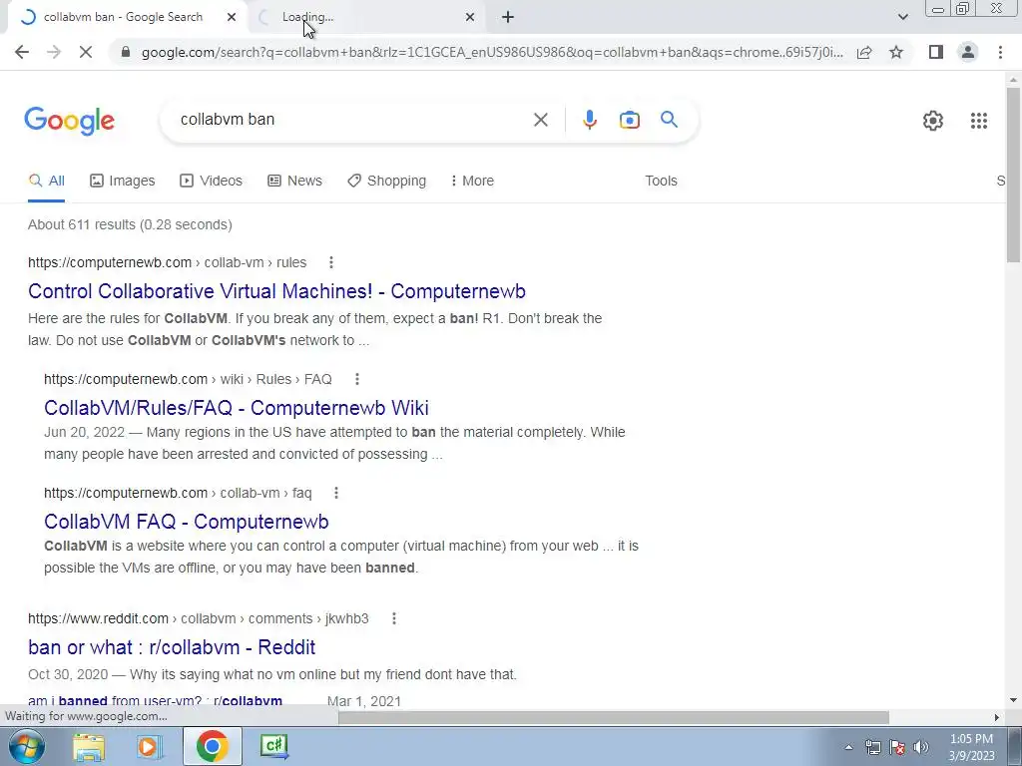Search by voice microphone icon
1022x766 pixels.
click(x=589, y=120)
